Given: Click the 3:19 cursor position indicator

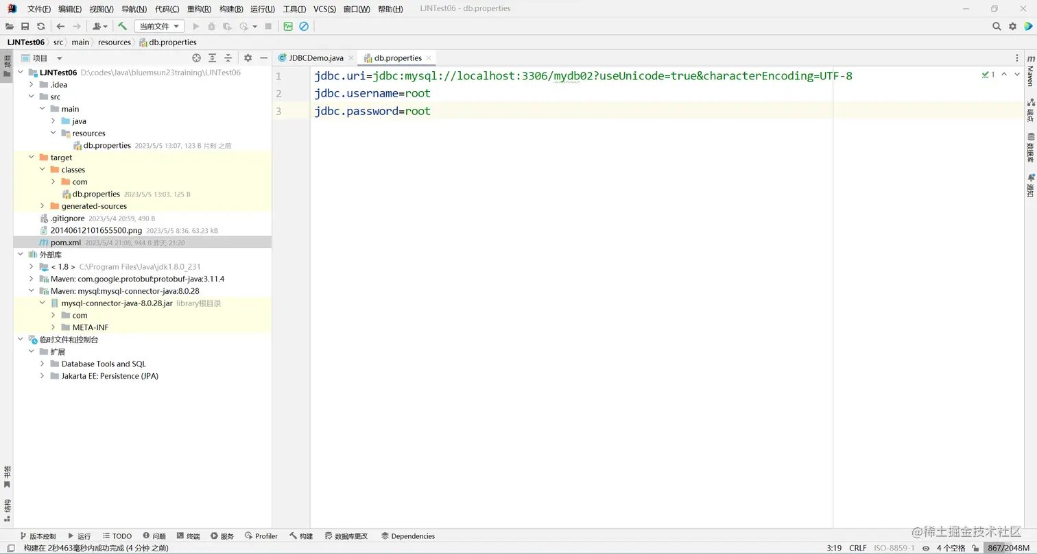Looking at the screenshot, I should 834,548.
